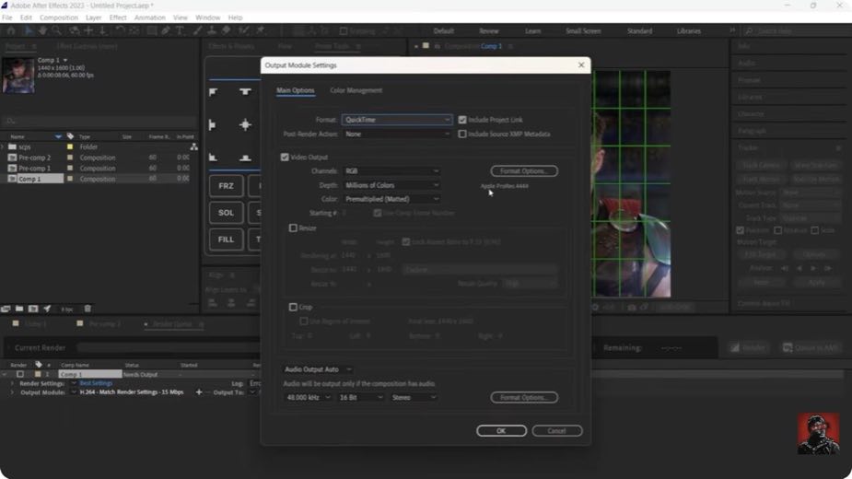
Task: Click bottom-center anchor alignment icon
Action: pos(245,158)
